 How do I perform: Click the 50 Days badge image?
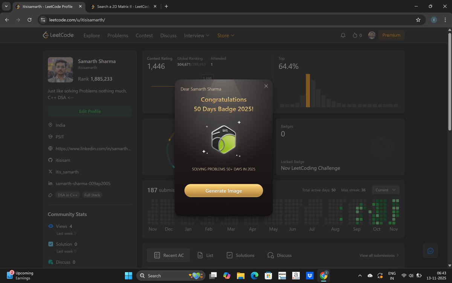tap(224, 140)
